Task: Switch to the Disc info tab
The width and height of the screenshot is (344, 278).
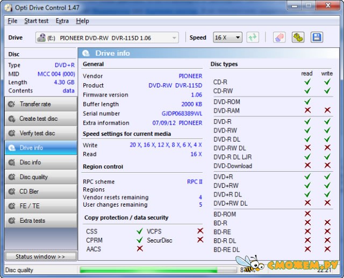Action: (x=41, y=162)
